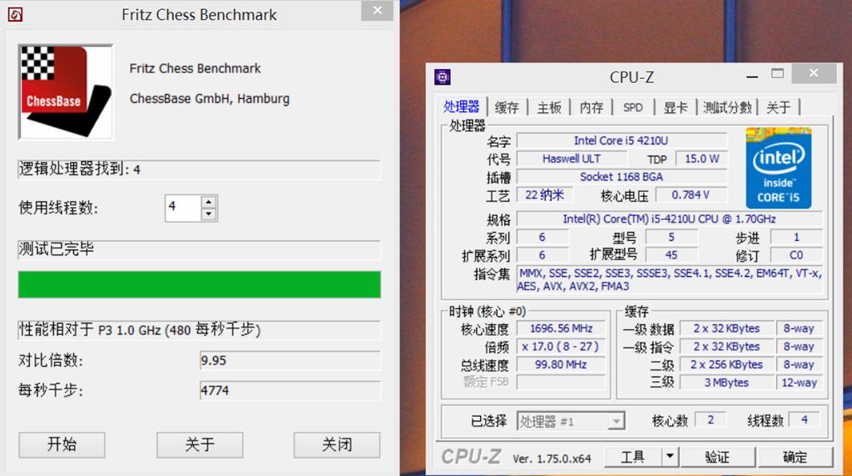This screenshot has height=476, width=852.
Task: Click the name field Intel Core i5 4210U
Action: [621, 140]
